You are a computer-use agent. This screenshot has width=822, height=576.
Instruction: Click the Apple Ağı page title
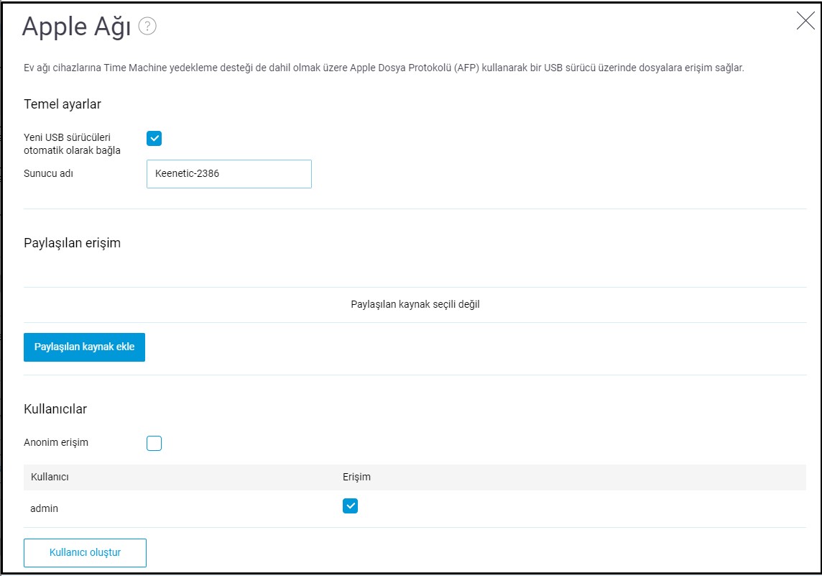76,27
